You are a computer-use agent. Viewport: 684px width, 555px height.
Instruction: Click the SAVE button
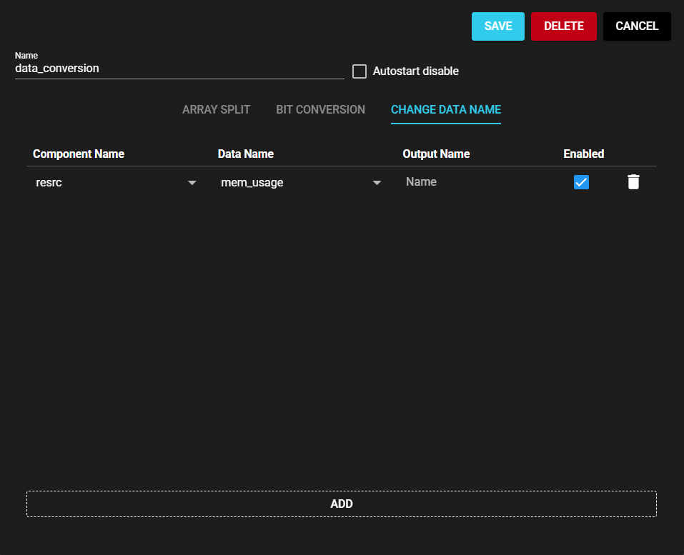point(498,26)
